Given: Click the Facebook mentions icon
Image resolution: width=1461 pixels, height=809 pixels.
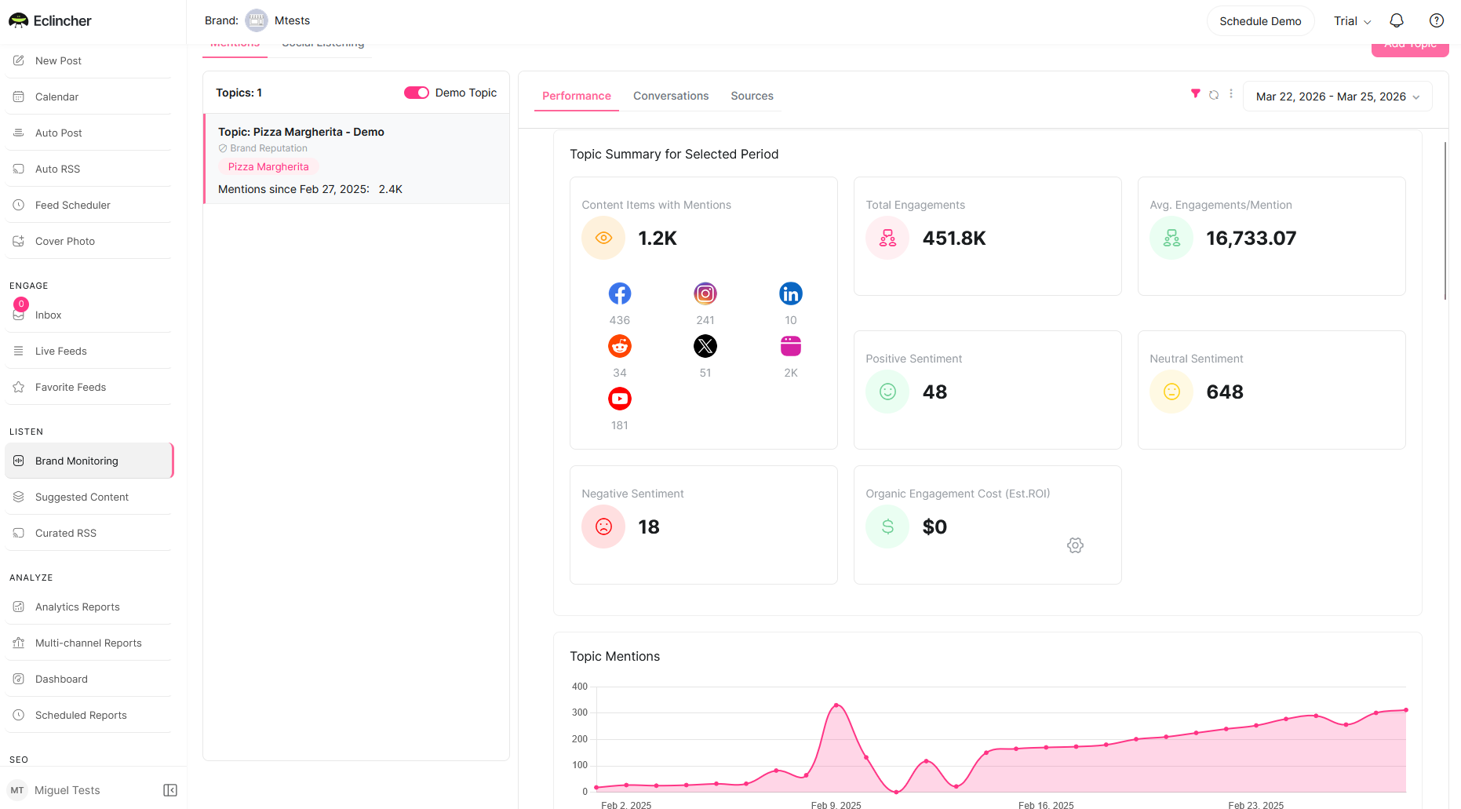Looking at the screenshot, I should 619,293.
